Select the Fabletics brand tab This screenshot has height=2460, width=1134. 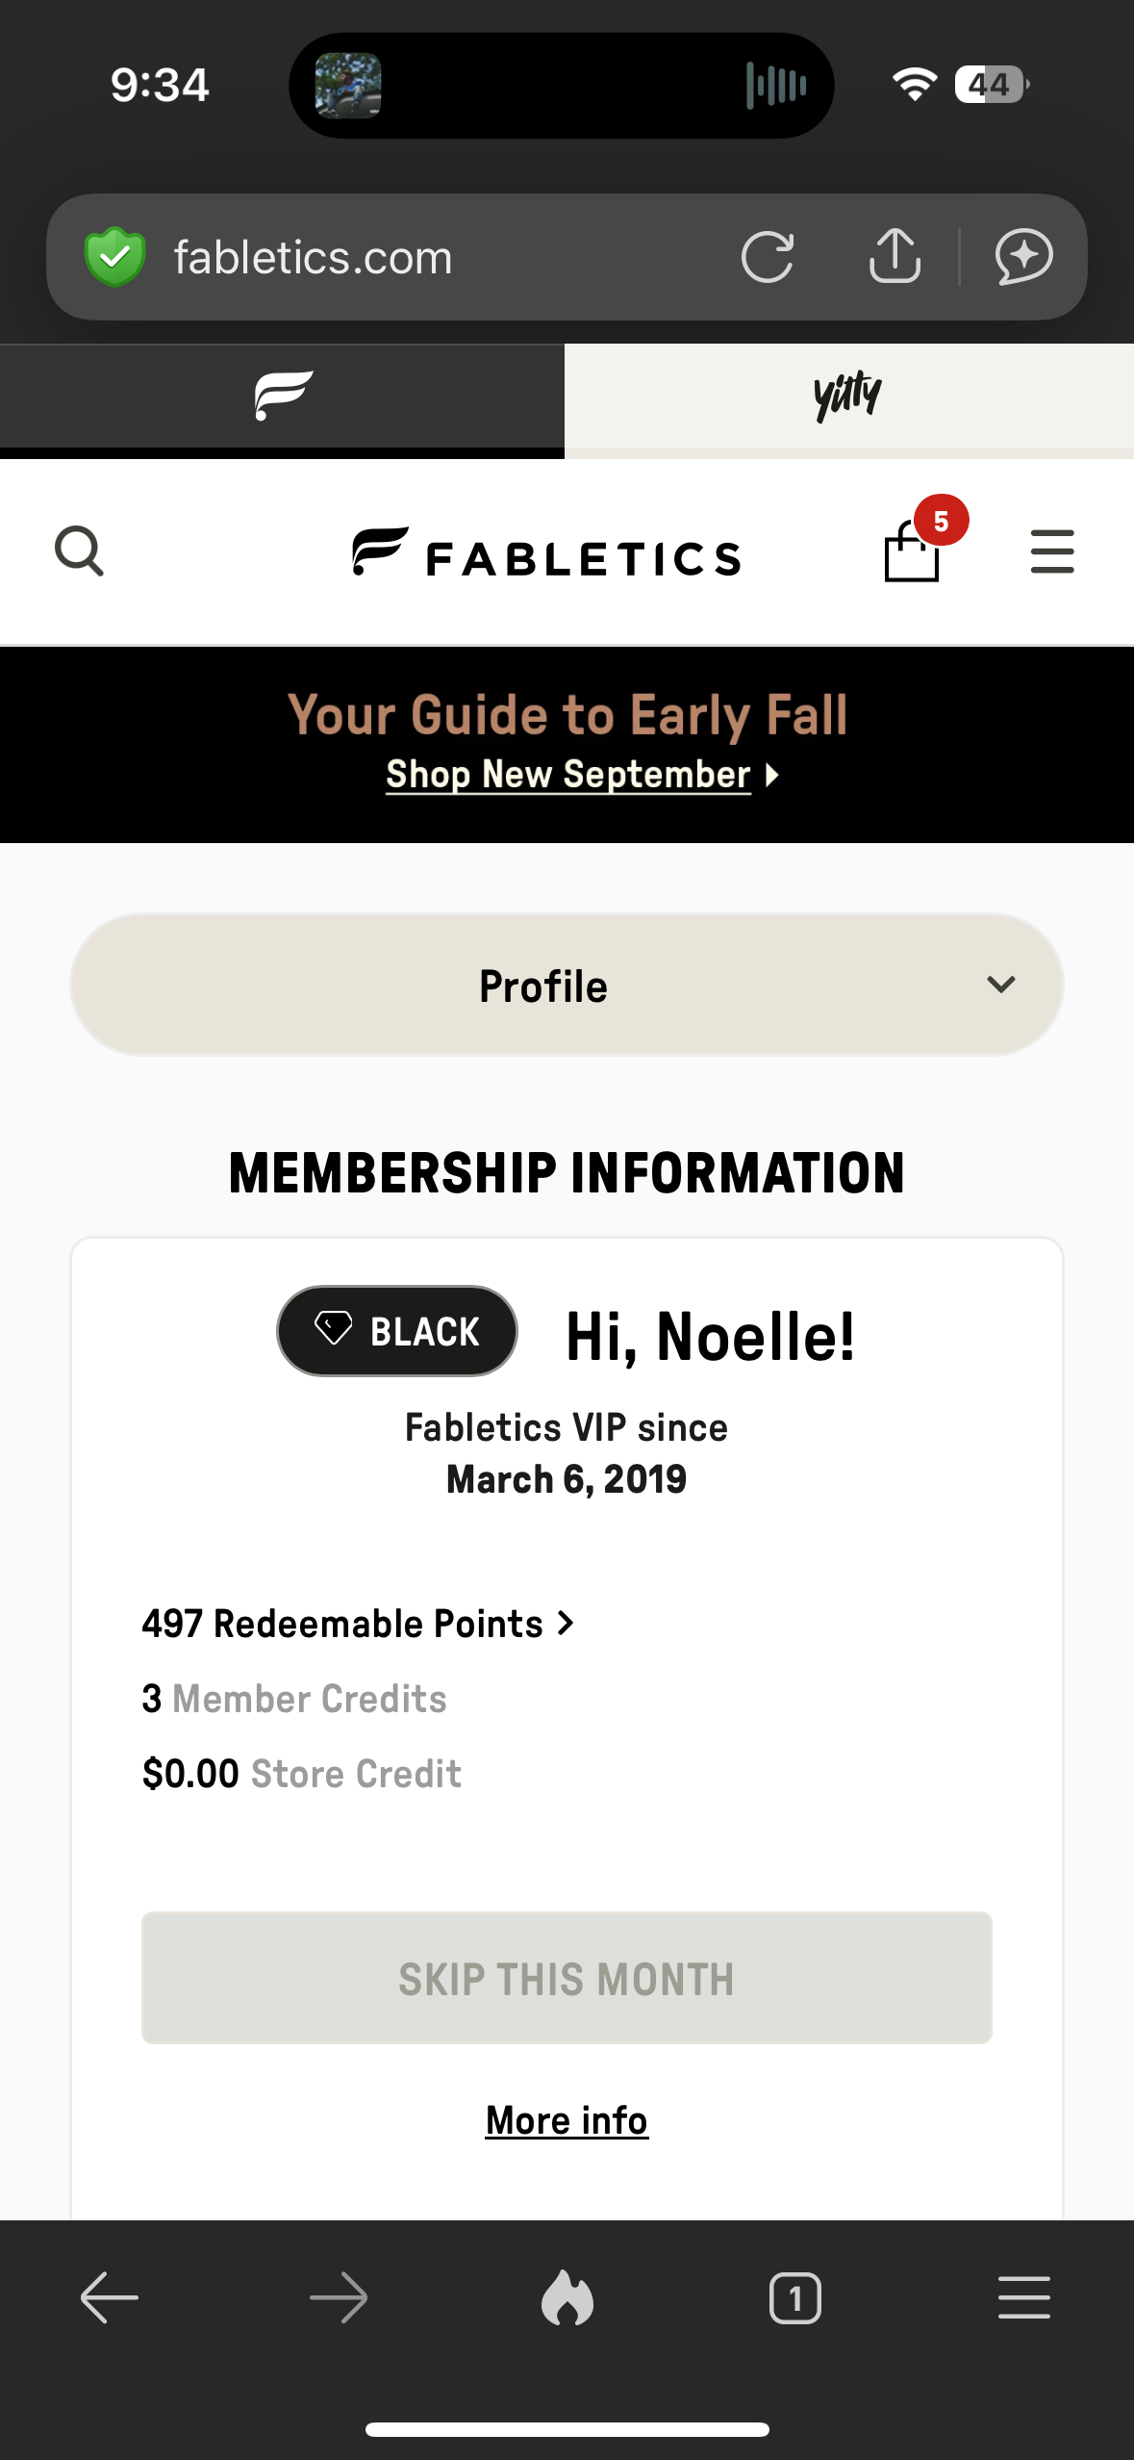coord(283,396)
